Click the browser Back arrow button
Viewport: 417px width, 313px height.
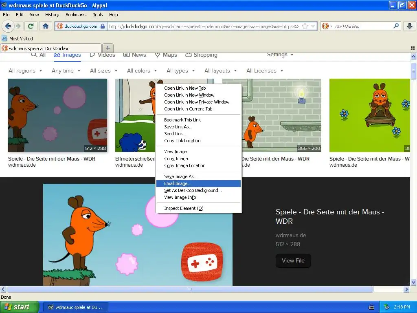point(8,26)
